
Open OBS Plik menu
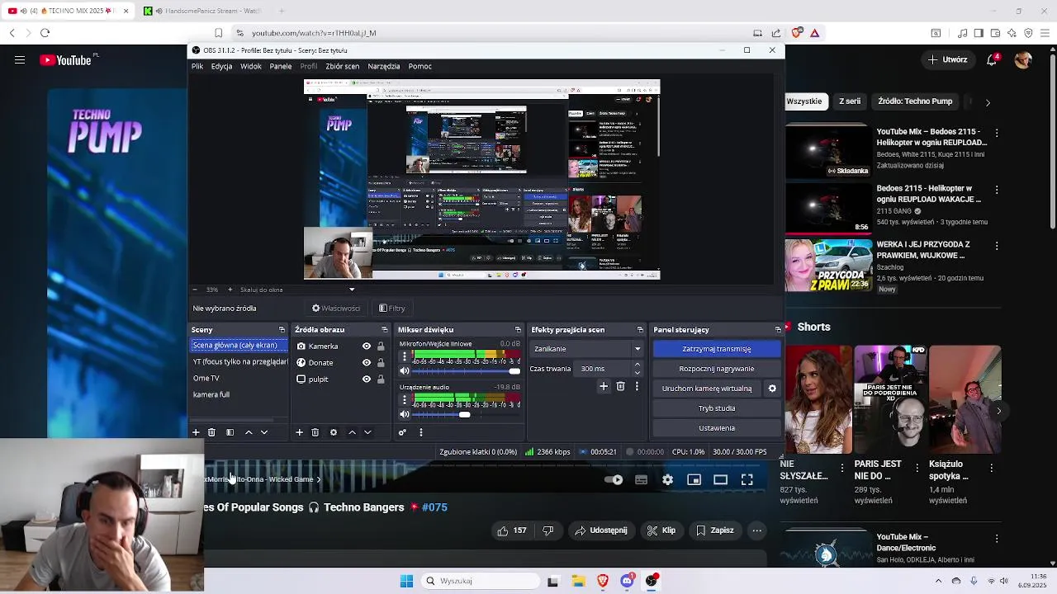pyautogui.click(x=197, y=66)
